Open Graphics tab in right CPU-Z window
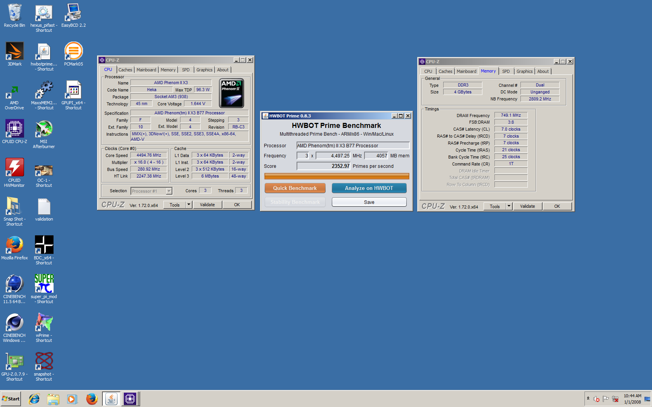 [x=524, y=71]
